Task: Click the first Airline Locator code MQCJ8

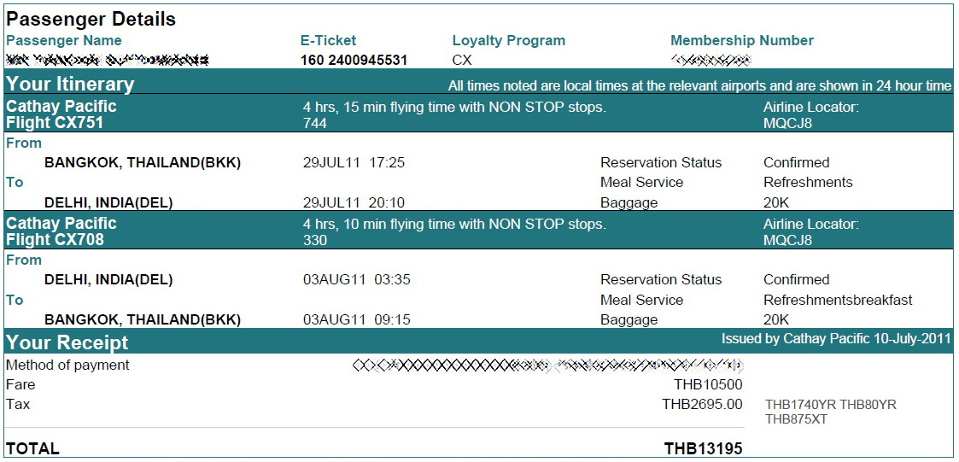Action: (x=787, y=123)
